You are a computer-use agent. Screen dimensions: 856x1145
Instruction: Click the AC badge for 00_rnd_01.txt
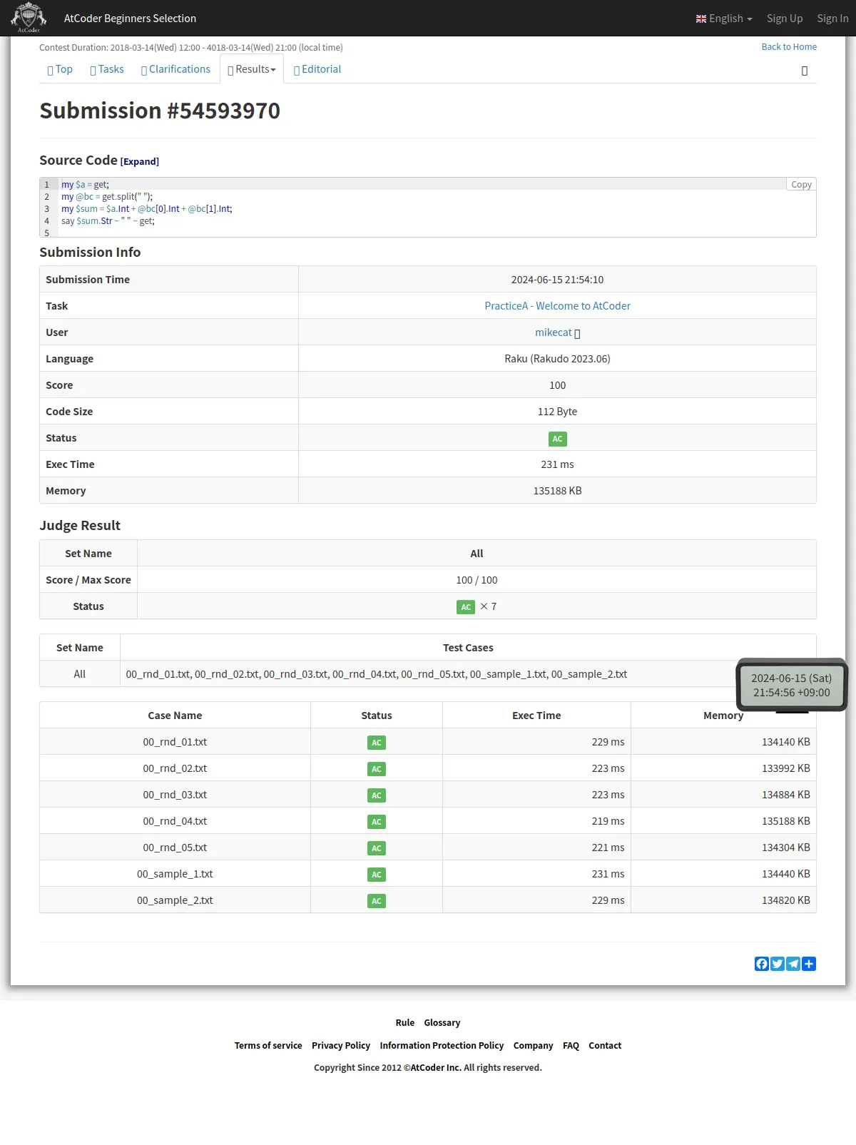click(377, 743)
